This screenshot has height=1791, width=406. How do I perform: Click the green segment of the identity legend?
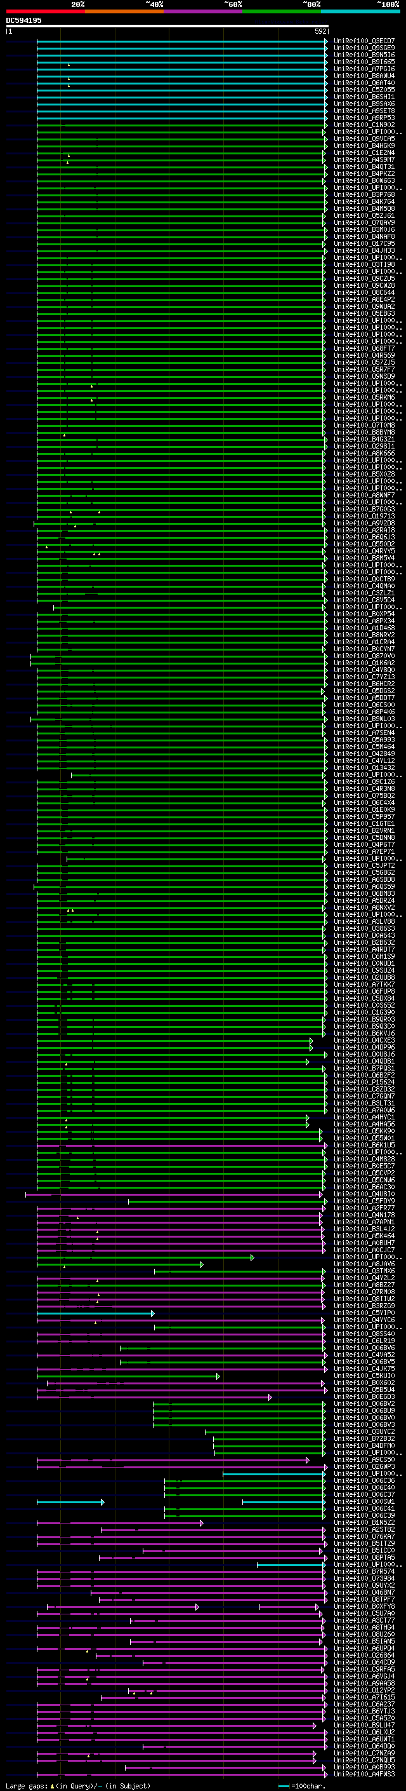pos(282,11)
